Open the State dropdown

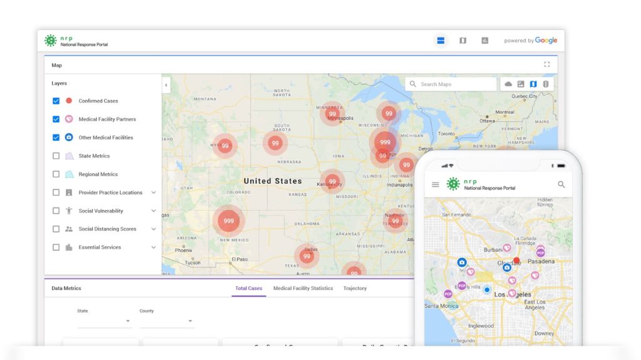[x=105, y=321]
